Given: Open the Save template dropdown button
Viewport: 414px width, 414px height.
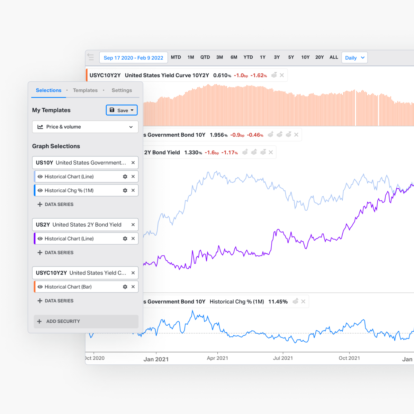Looking at the screenshot, I should [x=121, y=110].
